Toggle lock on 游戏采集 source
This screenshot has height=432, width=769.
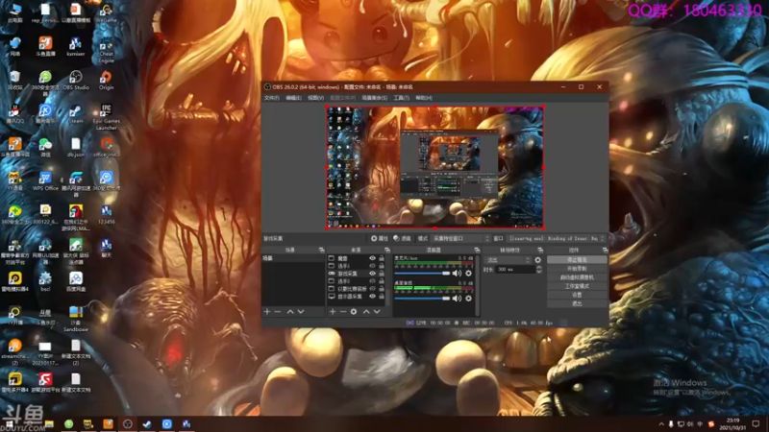(381, 274)
